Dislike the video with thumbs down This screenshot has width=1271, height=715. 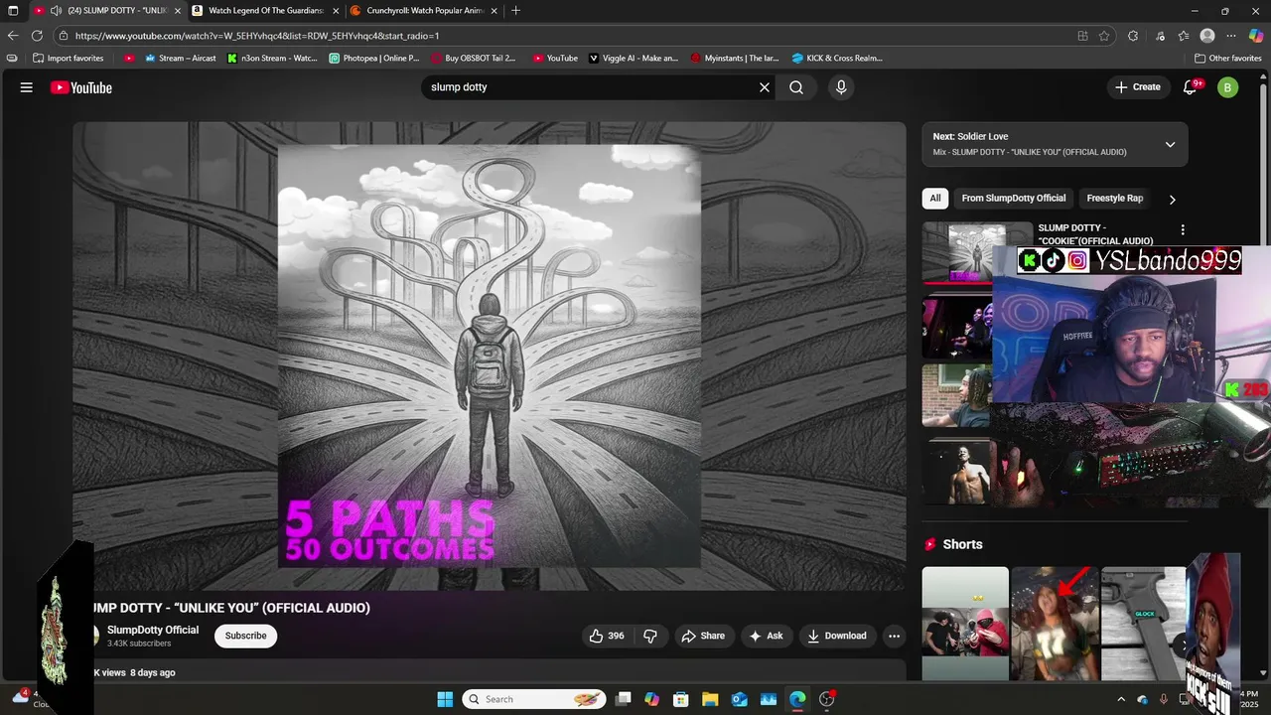point(650,636)
